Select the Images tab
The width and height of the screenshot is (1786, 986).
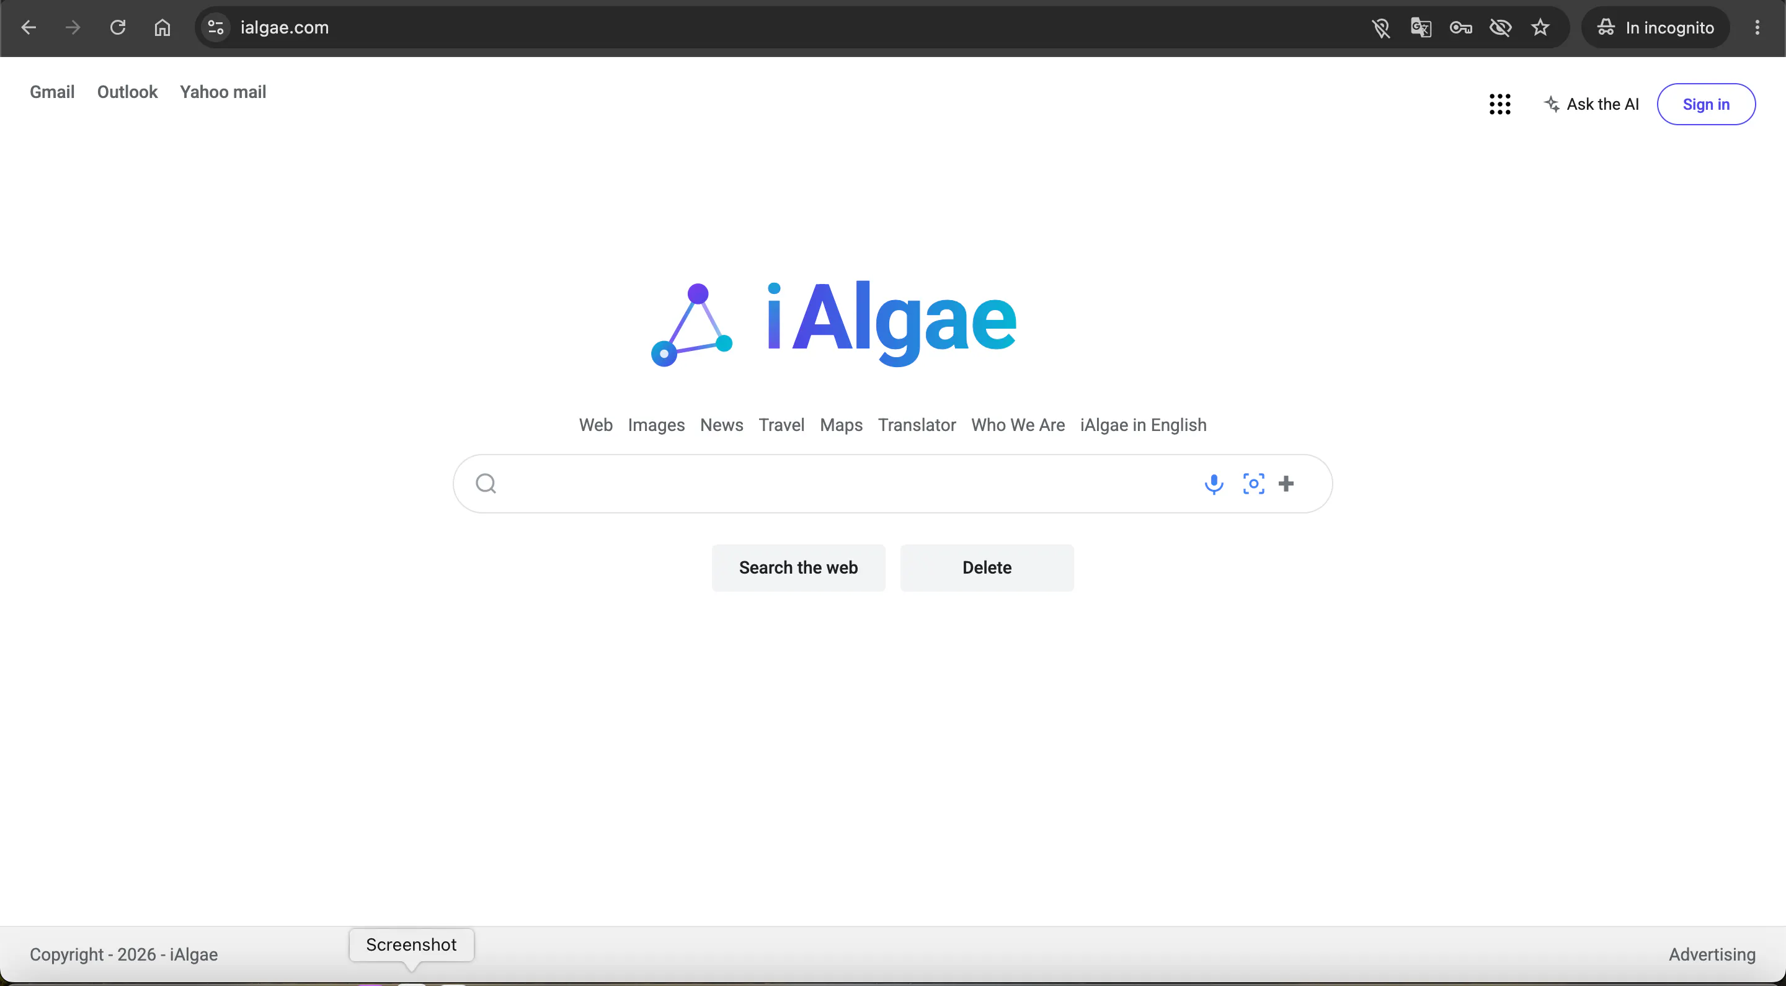pyautogui.click(x=656, y=425)
